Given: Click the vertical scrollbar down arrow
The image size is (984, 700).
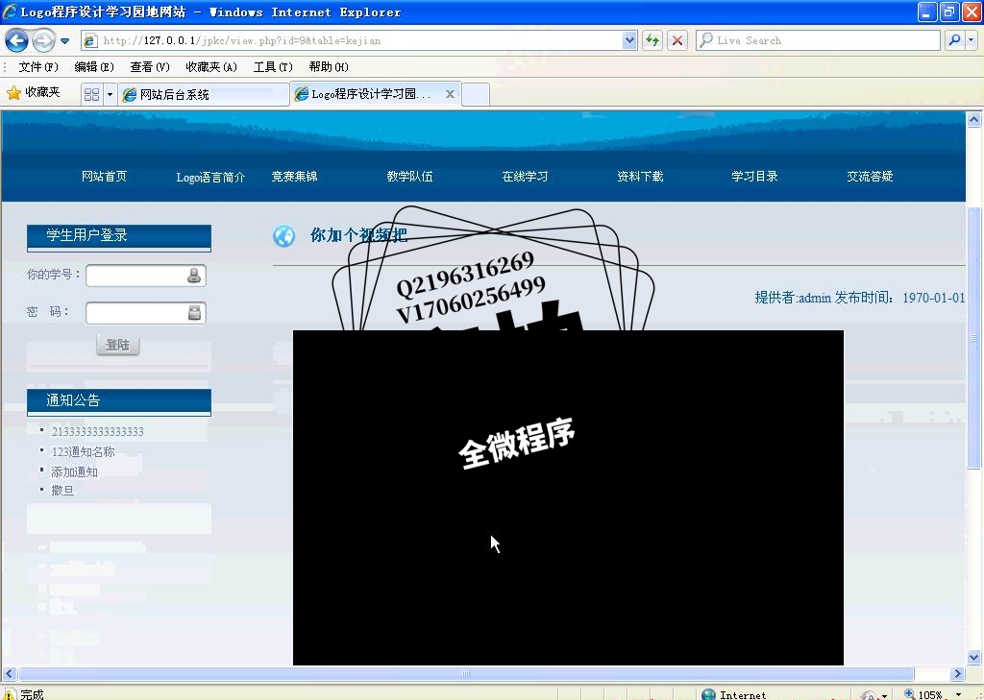Looking at the screenshot, I should pyautogui.click(x=974, y=658).
